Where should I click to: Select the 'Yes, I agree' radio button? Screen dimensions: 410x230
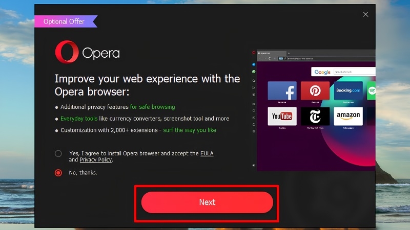(58, 153)
